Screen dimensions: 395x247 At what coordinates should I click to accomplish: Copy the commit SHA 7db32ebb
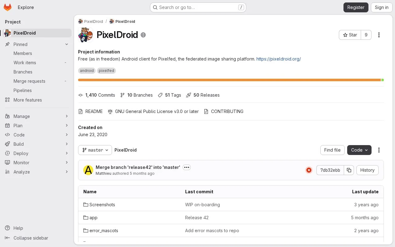coord(349,170)
